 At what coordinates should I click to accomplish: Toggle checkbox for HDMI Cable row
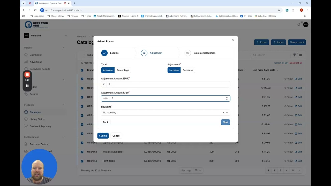click(x=82, y=161)
